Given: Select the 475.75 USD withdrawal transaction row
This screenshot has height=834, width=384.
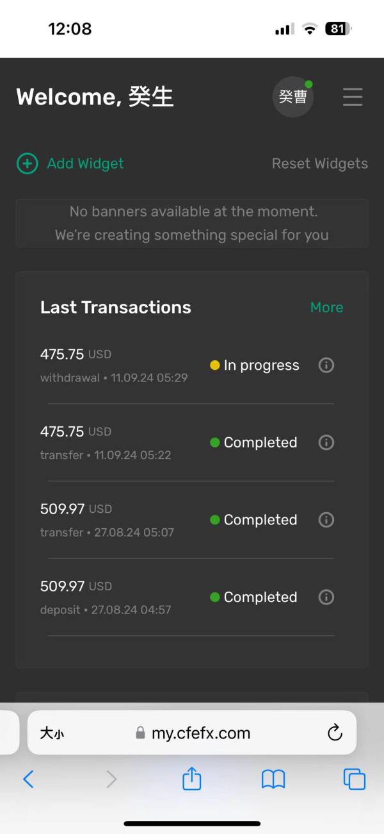Looking at the screenshot, I should click(x=114, y=365).
